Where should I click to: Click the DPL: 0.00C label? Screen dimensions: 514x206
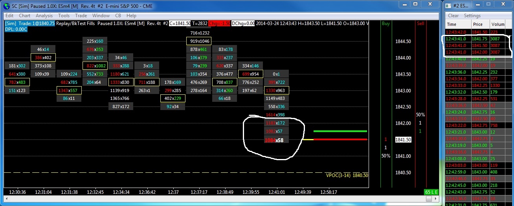[x=16, y=29]
